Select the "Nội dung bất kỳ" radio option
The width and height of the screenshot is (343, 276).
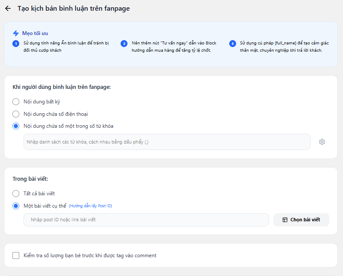point(16,102)
